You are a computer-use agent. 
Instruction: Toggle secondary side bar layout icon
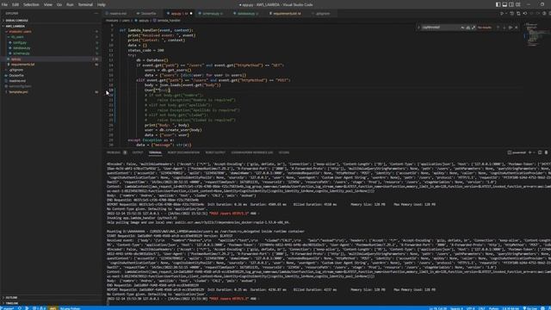pos(511,4)
